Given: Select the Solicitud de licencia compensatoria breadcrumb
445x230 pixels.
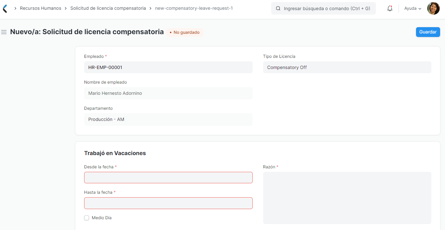Looking at the screenshot, I should point(108,8).
